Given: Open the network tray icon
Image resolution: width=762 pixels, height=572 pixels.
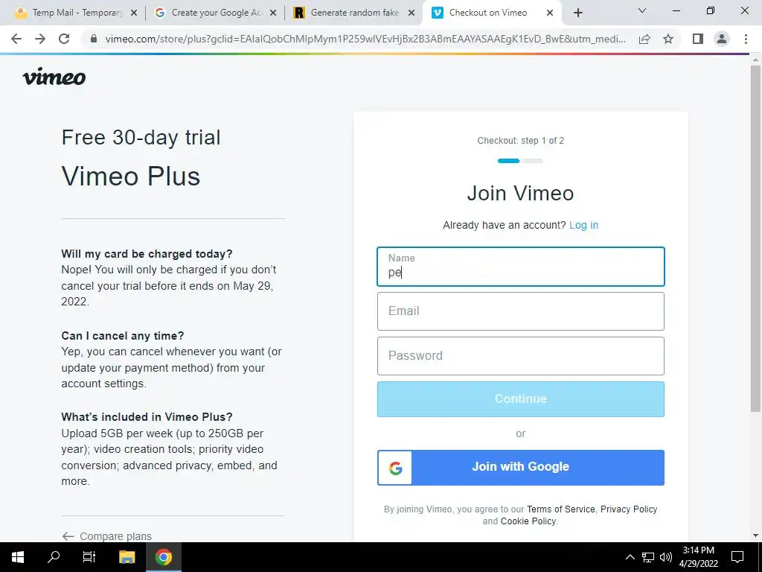Looking at the screenshot, I should [x=648, y=557].
